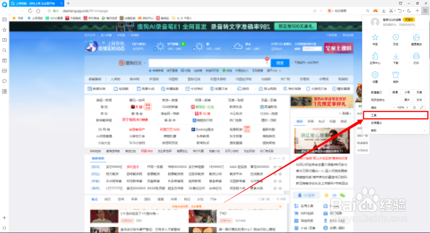
Task: Toggle the night mode moon icon
Action: coord(409,11)
